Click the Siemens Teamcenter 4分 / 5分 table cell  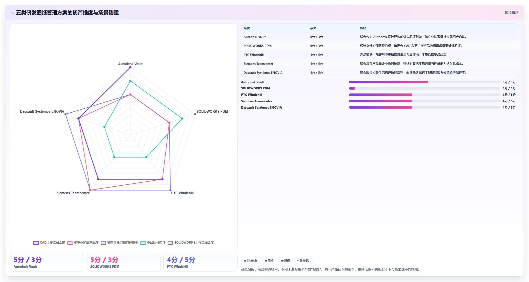point(316,64)
